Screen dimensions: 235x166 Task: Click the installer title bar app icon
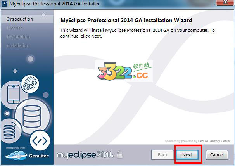pyautogui.click(x=4, y=4)
